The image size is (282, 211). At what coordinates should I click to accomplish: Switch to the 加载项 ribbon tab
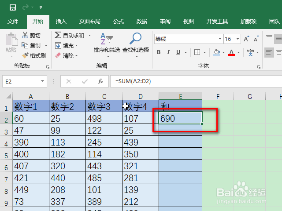[x=249, y=22]
